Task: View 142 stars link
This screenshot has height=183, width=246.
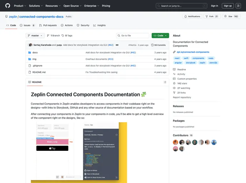Action: click(x=180, y=83)
